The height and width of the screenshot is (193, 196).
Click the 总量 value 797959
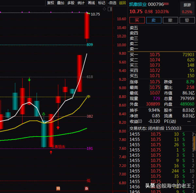pyautogui.click(x=187, y=98)
